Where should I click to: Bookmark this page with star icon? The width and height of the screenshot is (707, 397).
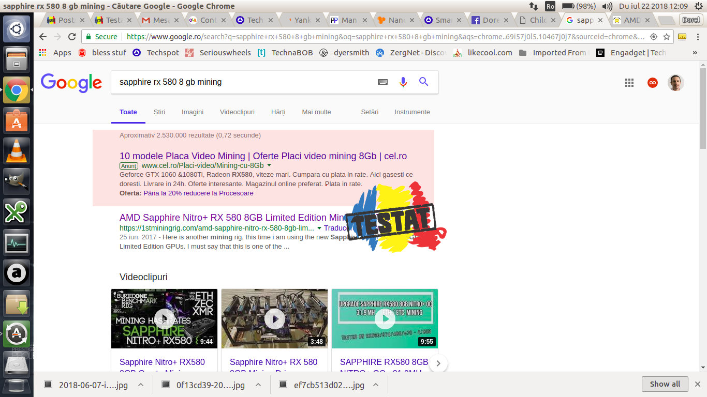pos(667,37)
